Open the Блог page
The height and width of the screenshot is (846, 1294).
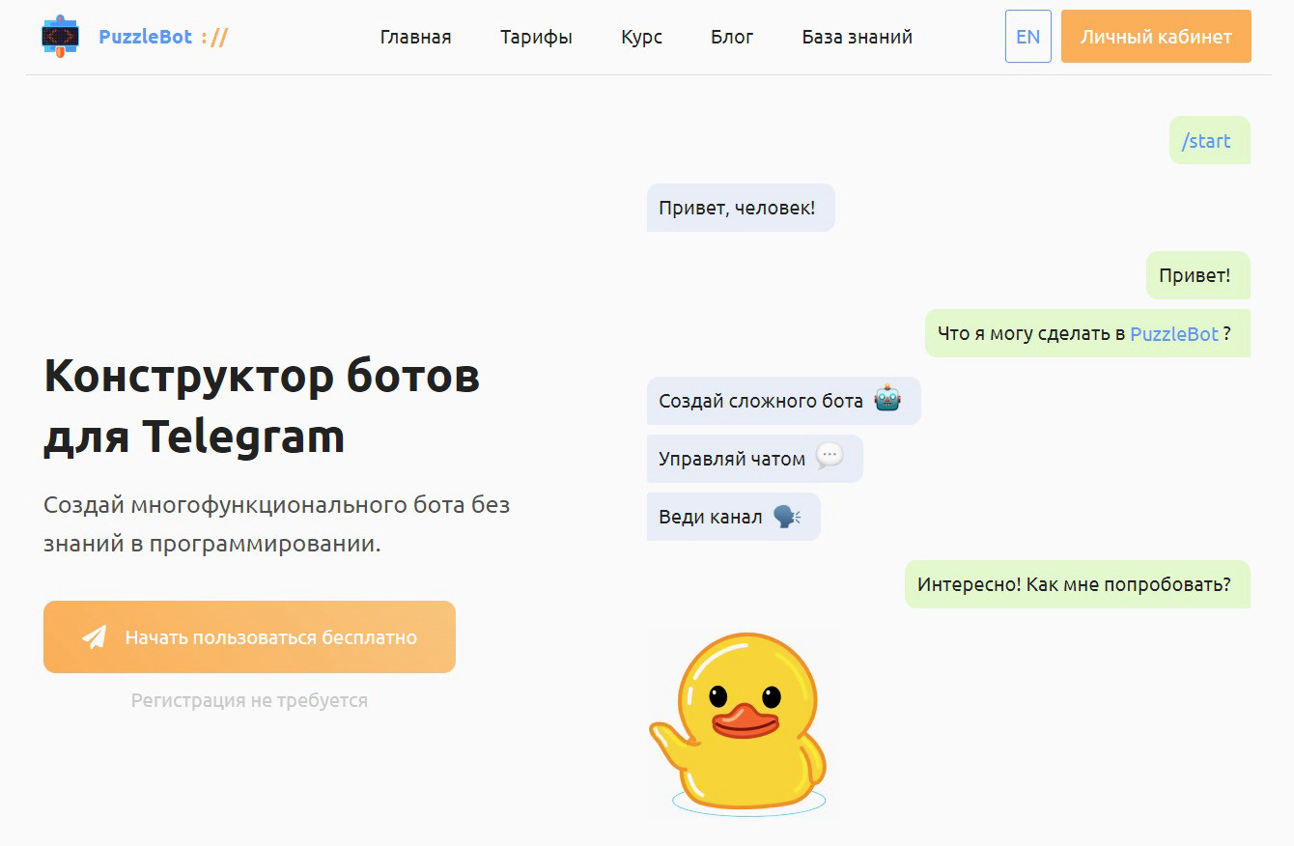[x=732, y=37]
